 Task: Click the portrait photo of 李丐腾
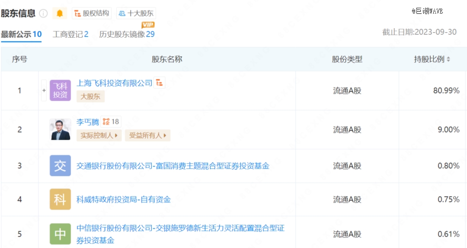60,129
